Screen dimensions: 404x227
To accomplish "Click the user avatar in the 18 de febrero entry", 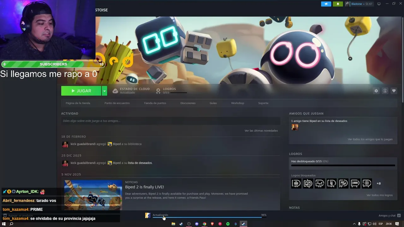I will pyautogui.click(x=65, y=144).
